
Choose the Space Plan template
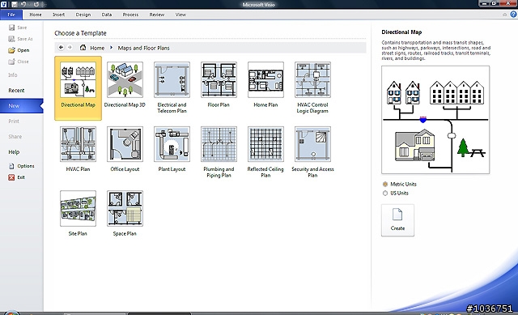(x=125, y=214)
